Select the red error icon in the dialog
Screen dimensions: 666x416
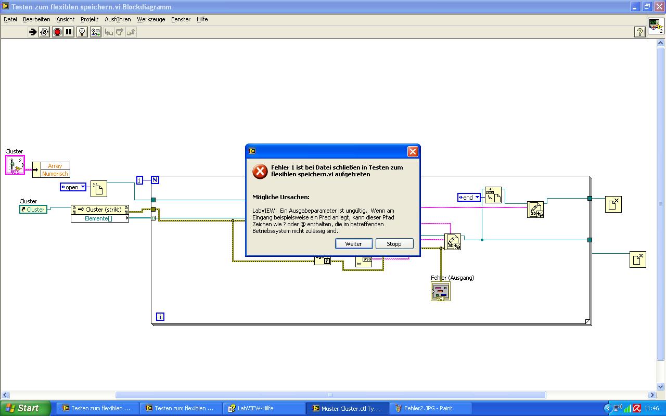click(x=260, y=171)
